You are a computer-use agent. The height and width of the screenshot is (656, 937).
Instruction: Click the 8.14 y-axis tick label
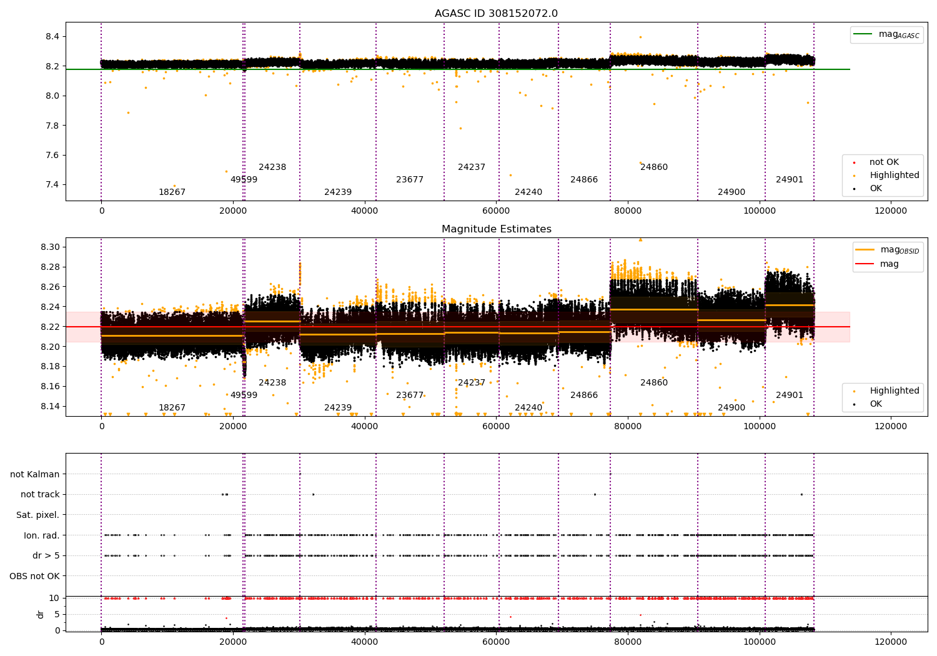point(49,406)
